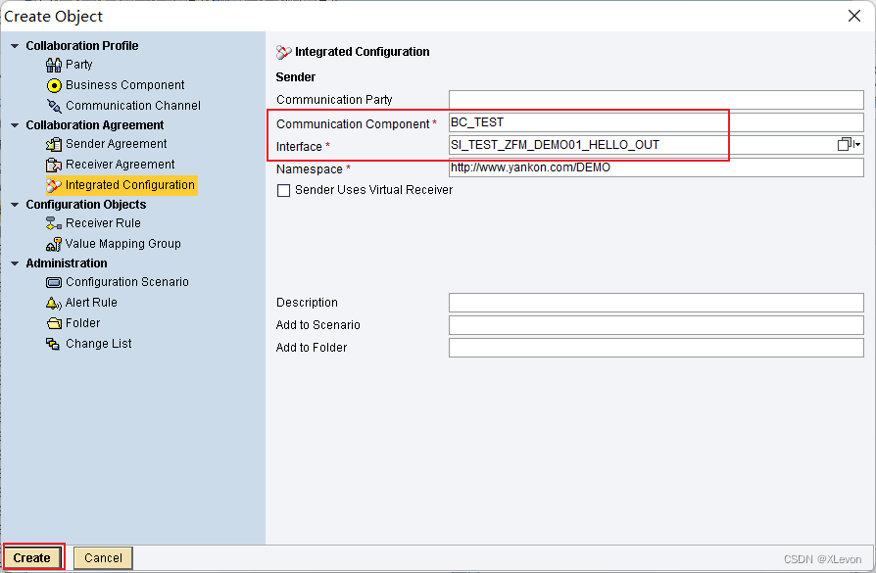876x573 pixels.
Task: Select Receiver Rule in the tree
Action: click(103, 223)
